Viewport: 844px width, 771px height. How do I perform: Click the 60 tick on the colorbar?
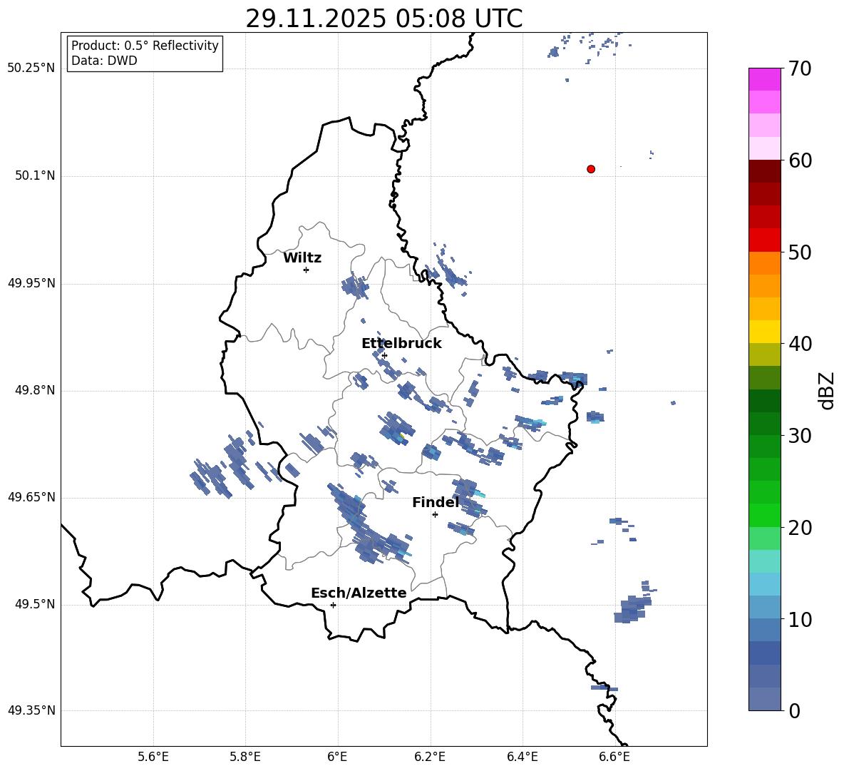[x=800, y=160]
